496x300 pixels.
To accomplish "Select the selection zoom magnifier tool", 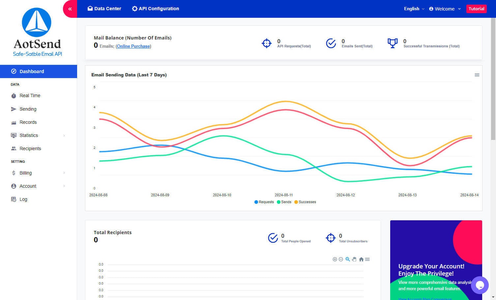I will [x=347, y=259].
